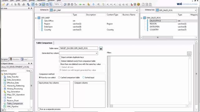Open the Tools menu
This screenshot has width=200, height=112.
point(24,1)
